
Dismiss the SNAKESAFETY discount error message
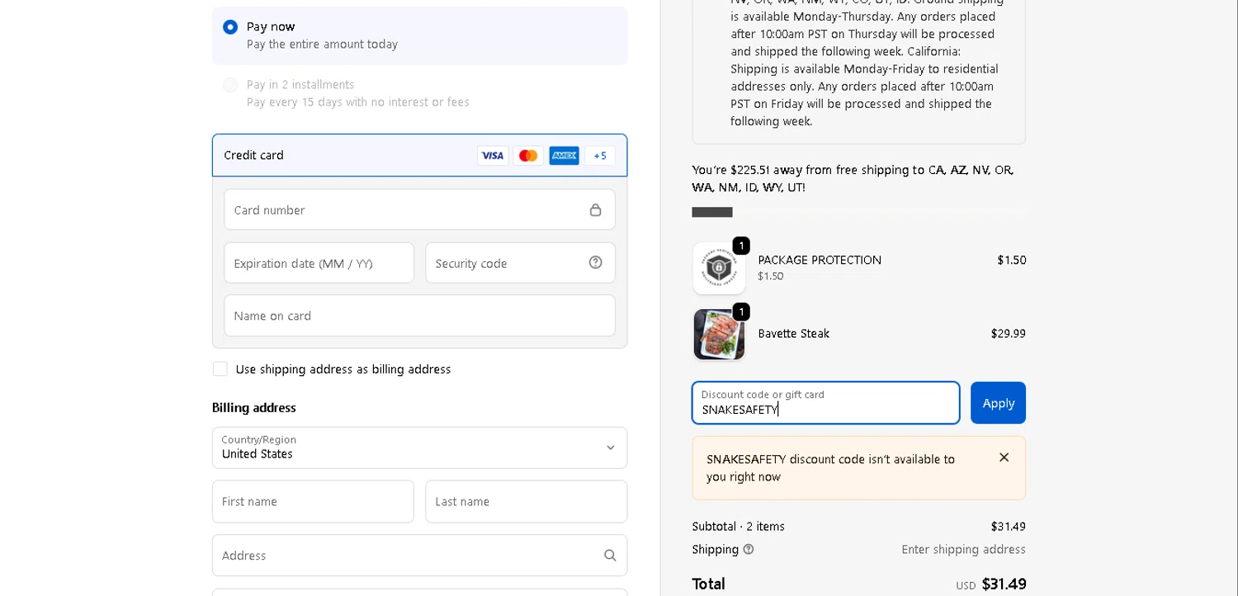[x=1004, y=458]
